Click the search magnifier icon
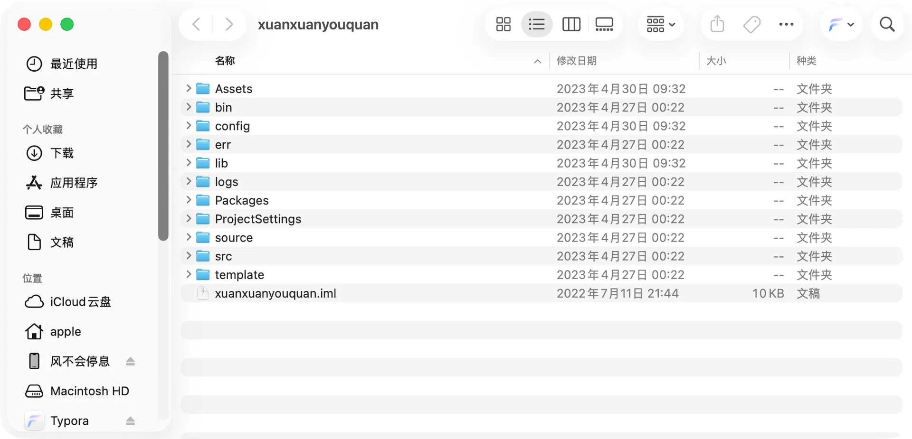Viewport: 912px width, 439px height. (887, 24)
